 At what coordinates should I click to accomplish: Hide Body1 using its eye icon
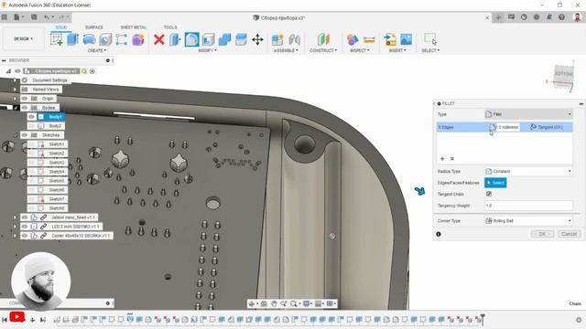click(31, 117)
